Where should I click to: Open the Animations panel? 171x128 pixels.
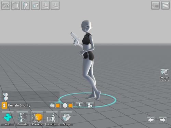coord(52,118)
